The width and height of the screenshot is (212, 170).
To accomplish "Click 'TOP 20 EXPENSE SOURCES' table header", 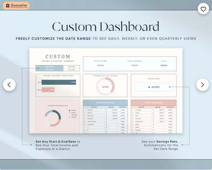I will (x=154, y=103).
